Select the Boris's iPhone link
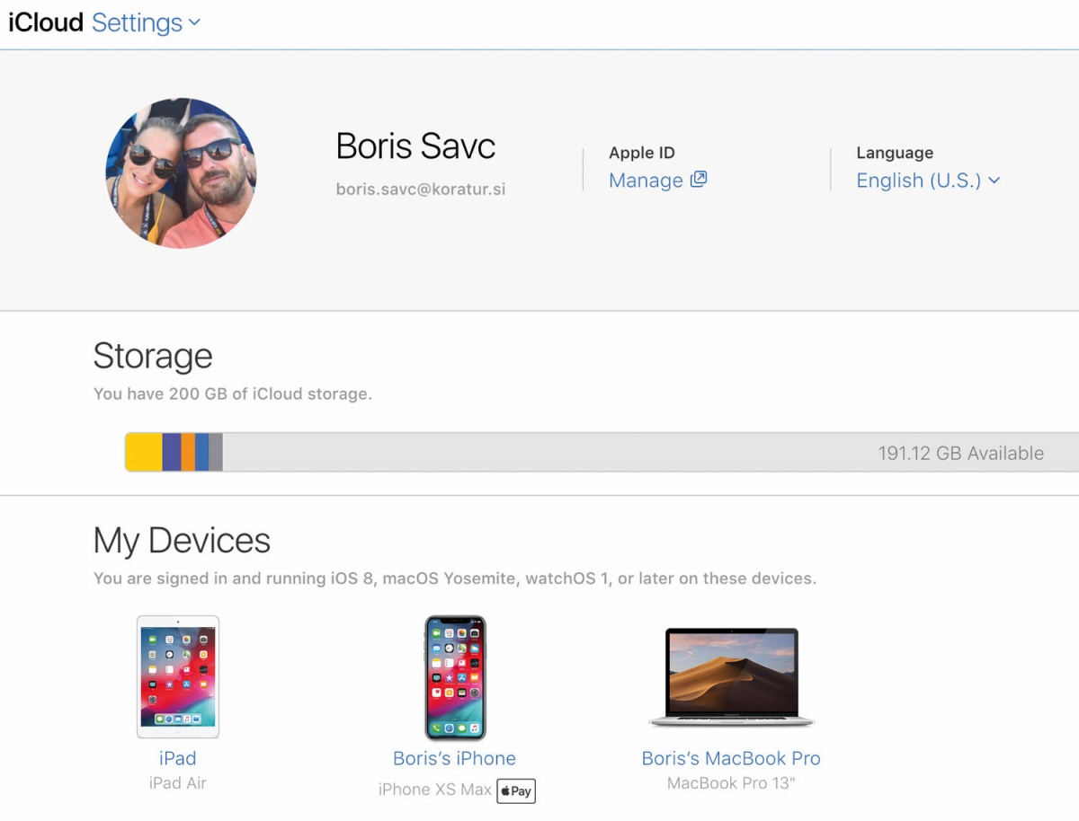Image resolution: width=1079 pixels, height=821 pixels. [454, 758]
